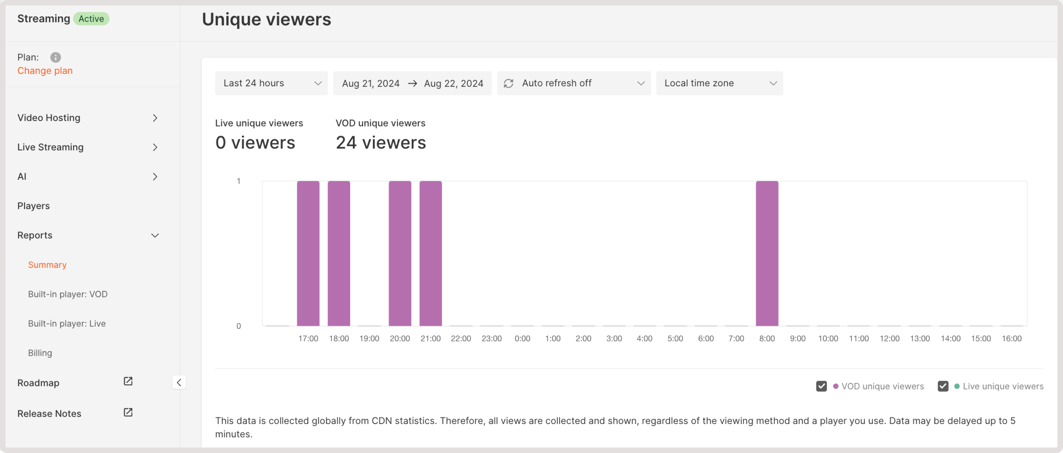Switch to the Built-in player: VOD report
Viewport: 1063px width, 453px height.
point(68,294)
